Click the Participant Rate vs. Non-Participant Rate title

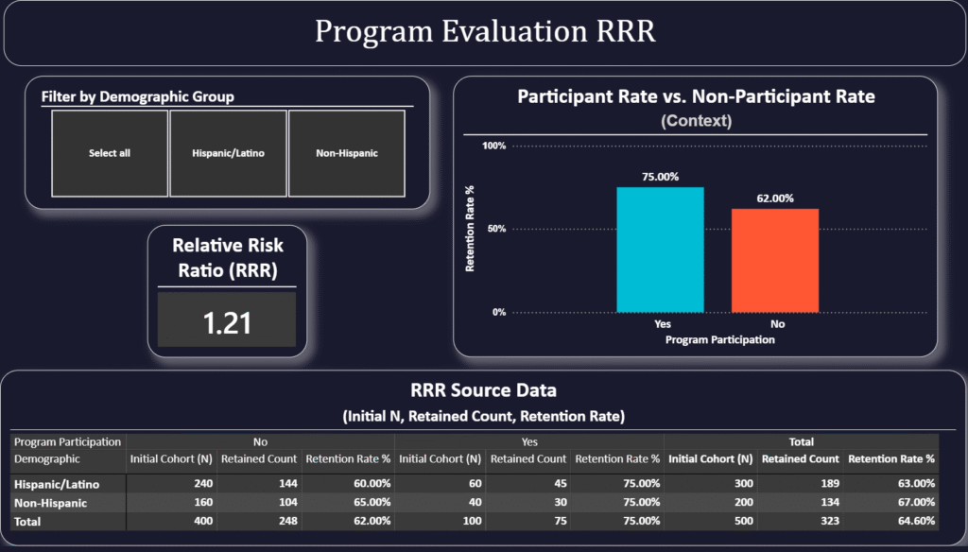pos(696,95)
